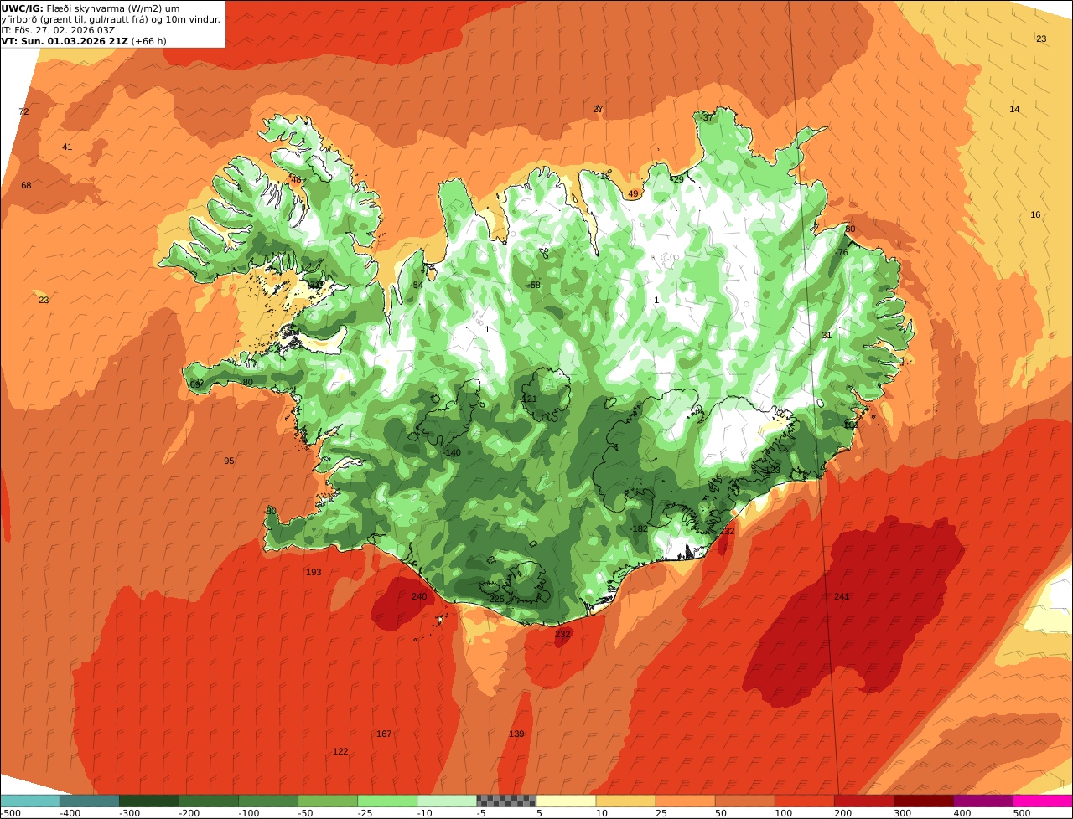Screen dimensions: 1073x819
Task: Select the yellow 10 to 25 legend swatch
Action: click(625, 801)
